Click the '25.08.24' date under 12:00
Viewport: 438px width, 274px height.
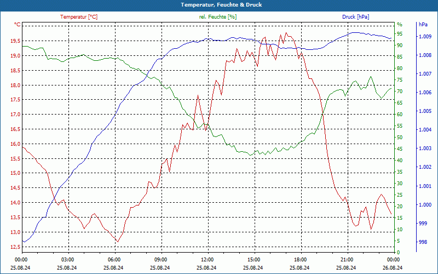(207, 267)
